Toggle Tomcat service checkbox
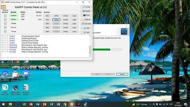Viewport: 190px width, 107px height. (5, 32)
